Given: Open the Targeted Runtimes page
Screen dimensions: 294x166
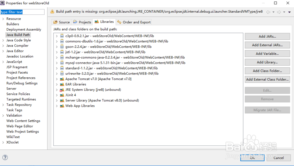Looking at the screenshot, I should (21, 99).
